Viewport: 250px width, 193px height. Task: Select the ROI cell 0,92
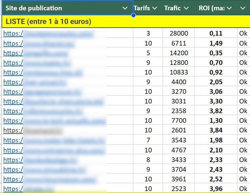[216, 72]
